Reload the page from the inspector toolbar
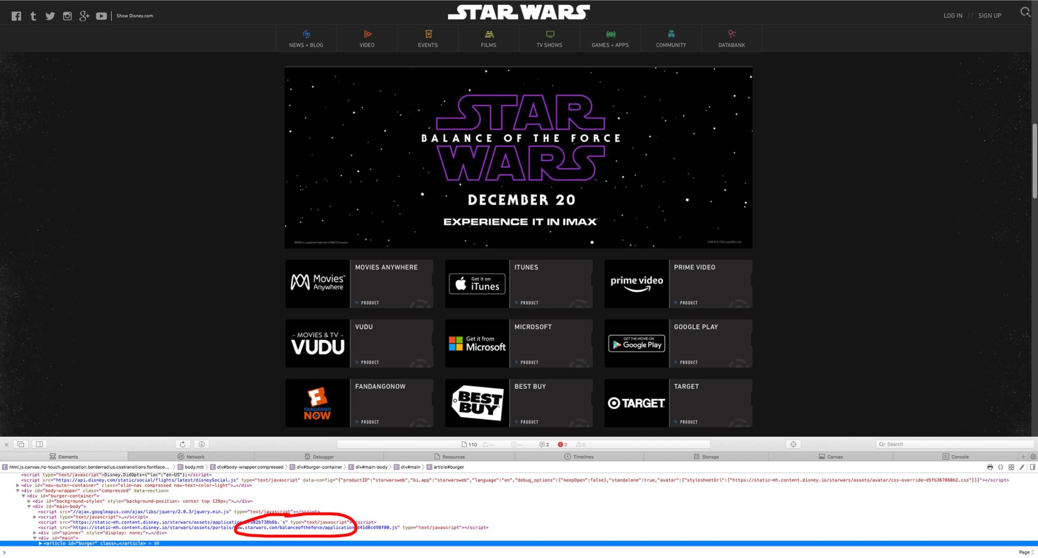 point(182,444)
